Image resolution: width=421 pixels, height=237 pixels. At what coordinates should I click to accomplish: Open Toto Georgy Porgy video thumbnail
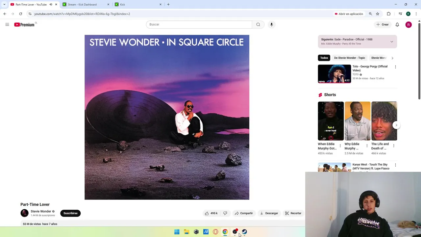(334, 74)
